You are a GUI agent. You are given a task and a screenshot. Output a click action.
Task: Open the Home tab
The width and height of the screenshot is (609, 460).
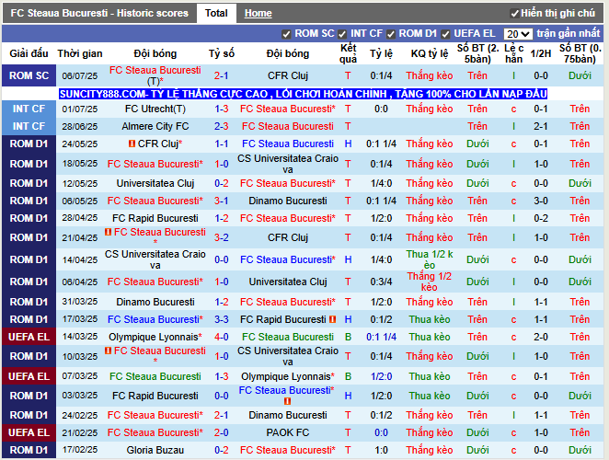click(258, 13)
